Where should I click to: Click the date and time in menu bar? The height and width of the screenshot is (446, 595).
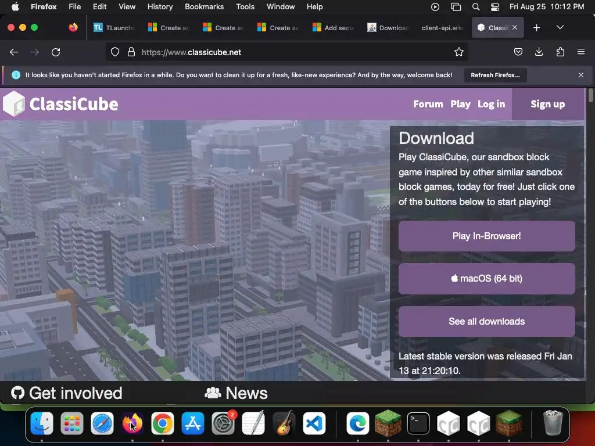pyautogui.click(x=546, y=6)
